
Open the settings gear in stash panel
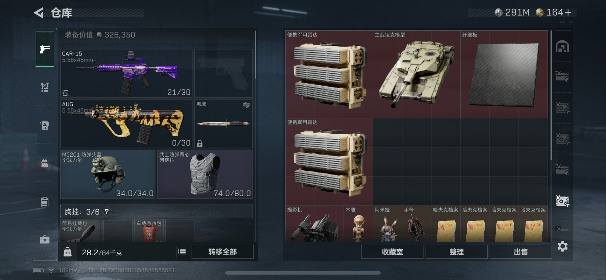point(562,246)
